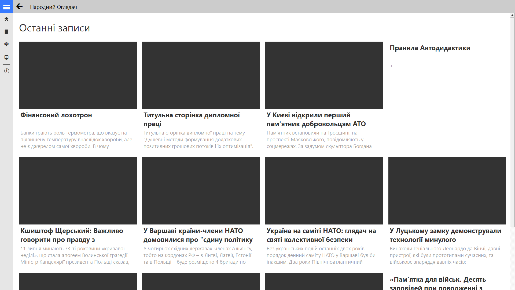The height and width of the screenshot is (290, 515).
Task: Click summary starting Пам'ятник встановили на Троєщині
Action: tap(319, 140)
